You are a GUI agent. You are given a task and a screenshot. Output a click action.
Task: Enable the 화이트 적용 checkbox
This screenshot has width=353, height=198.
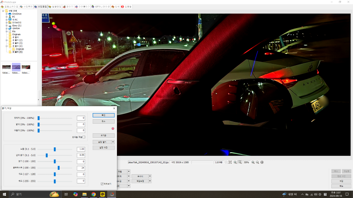click(84, 137)
